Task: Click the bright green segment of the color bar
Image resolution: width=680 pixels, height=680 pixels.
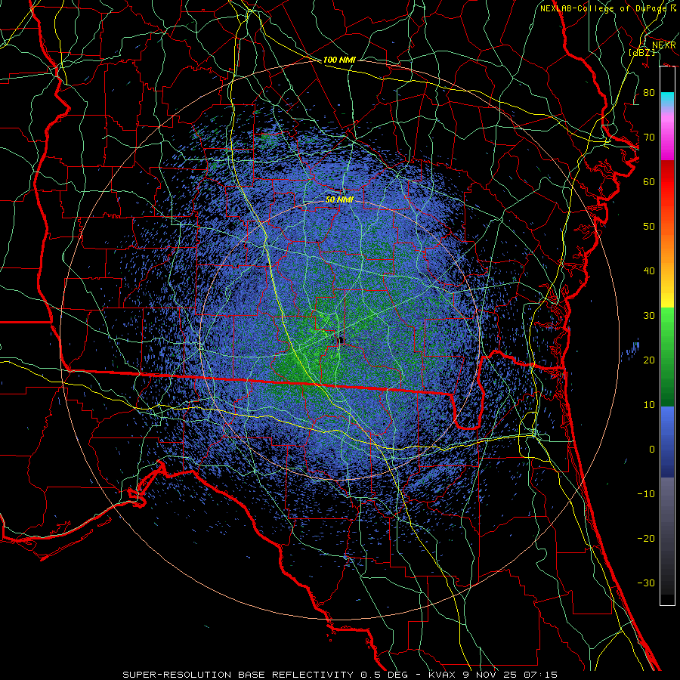Action: pyautogui.click(x=667, y=323)
